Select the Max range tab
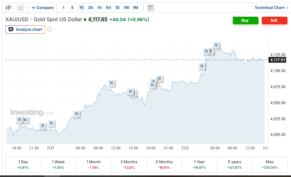Viewport: 291px width, 177px height. [270, 164]
